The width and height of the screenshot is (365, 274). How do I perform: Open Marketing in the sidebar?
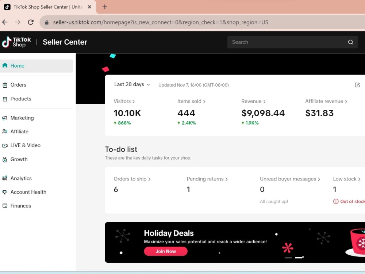[36, 118]
